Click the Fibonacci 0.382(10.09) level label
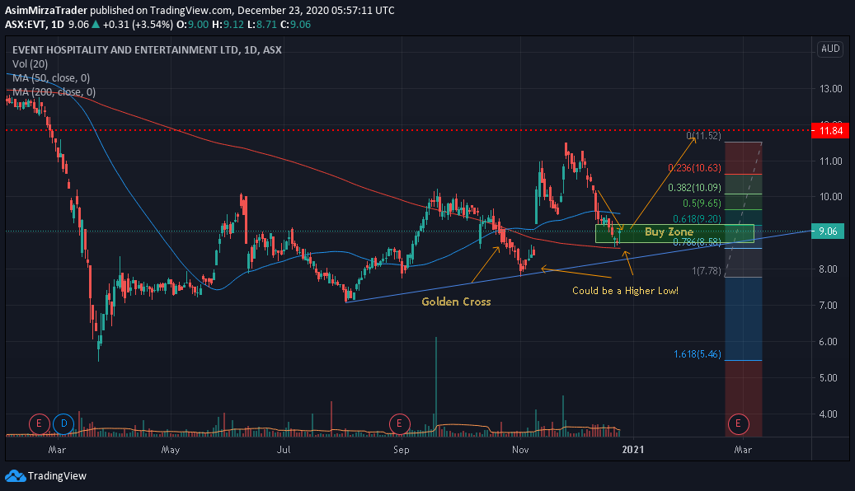Viewport: 855px width, 491px height. click(695, 188)
